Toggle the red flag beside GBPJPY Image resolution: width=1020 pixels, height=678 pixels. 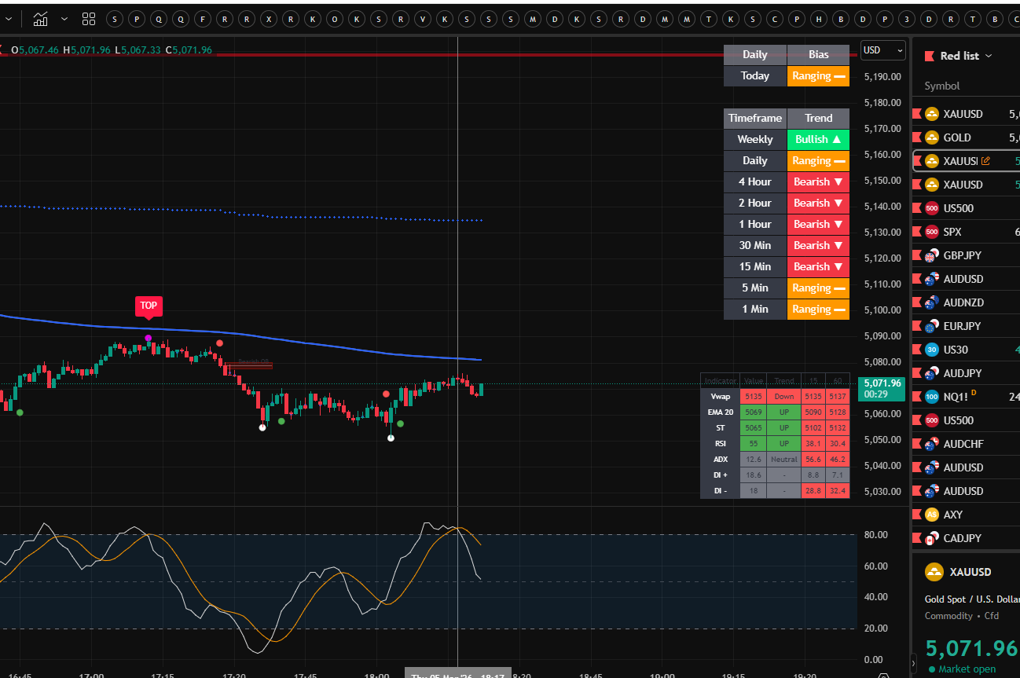(x=916, y=255)
